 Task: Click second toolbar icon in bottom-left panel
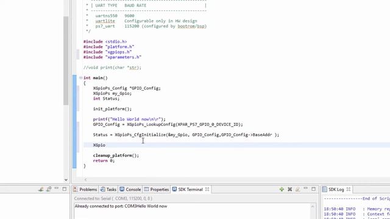pyautogui.click(x=49, y=189)
